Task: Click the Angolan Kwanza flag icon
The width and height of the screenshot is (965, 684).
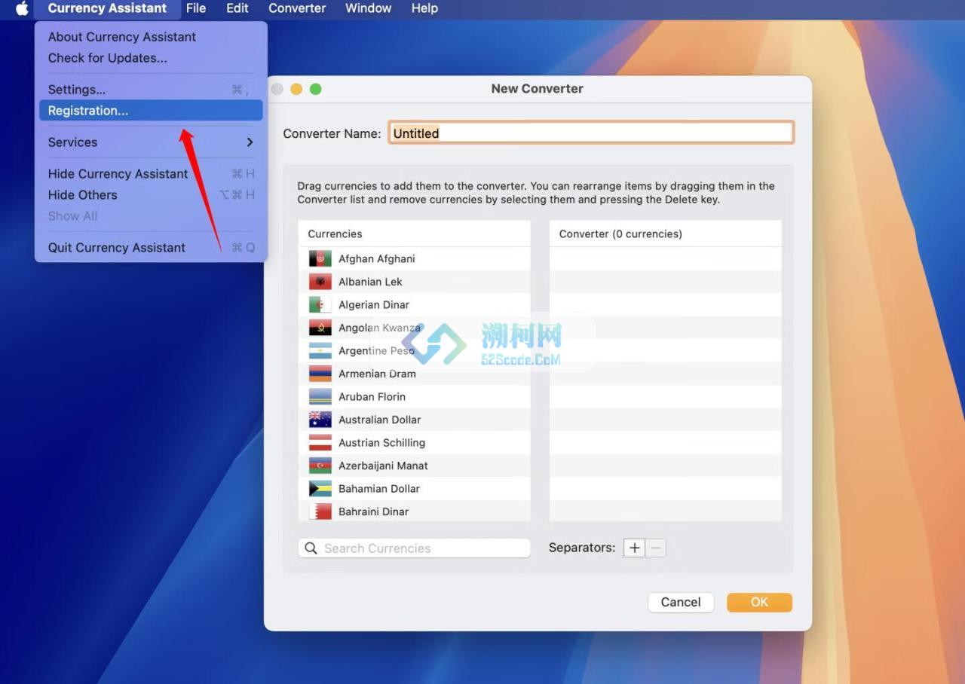Action: 320,328
